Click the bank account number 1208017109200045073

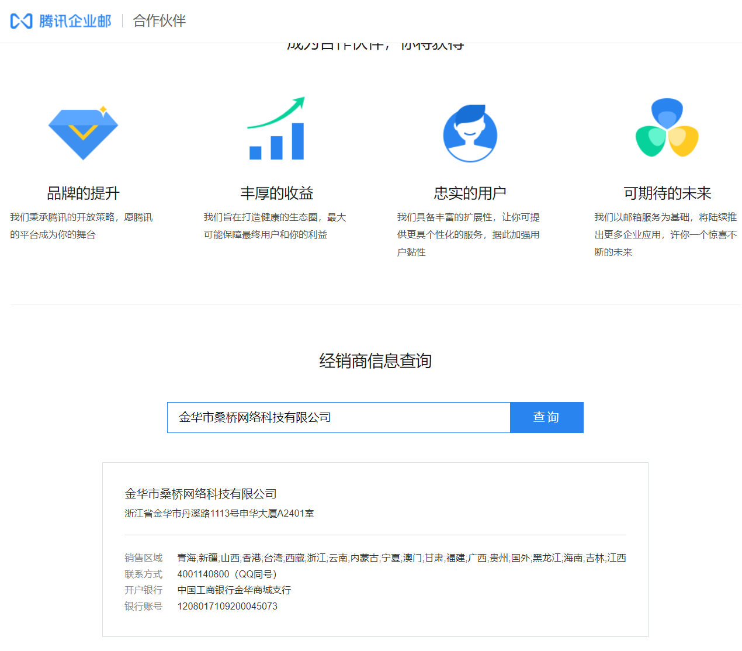pos(227,606)
